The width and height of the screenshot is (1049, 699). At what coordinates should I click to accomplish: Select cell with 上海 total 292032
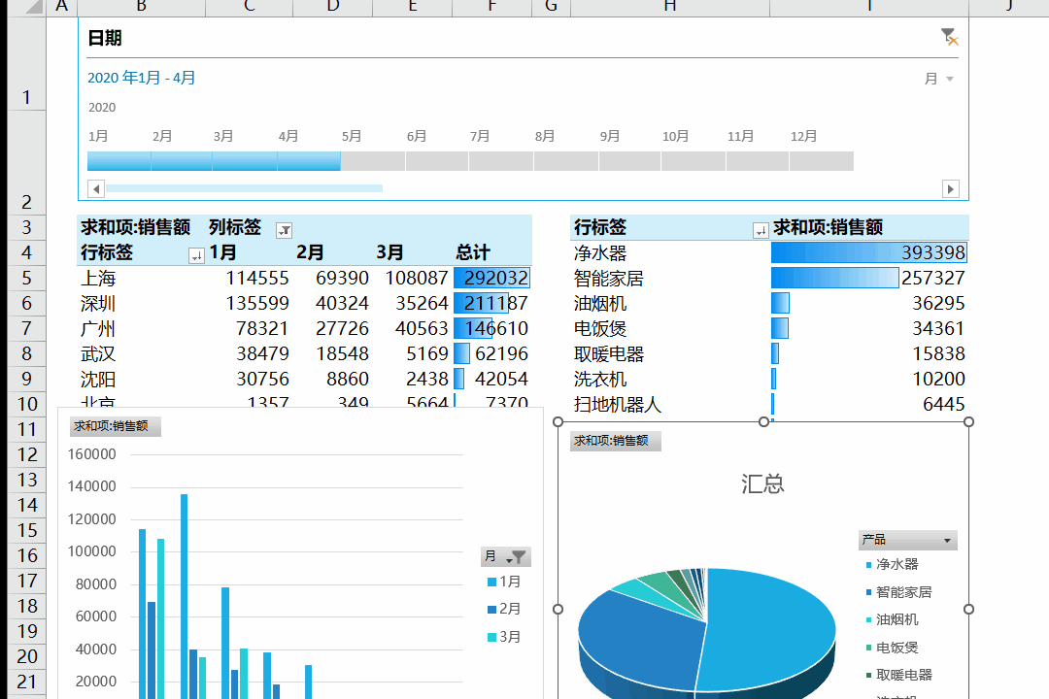492,279
